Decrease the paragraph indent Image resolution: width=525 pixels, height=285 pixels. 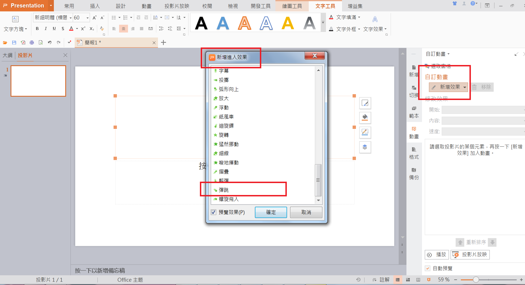[138, 17]
